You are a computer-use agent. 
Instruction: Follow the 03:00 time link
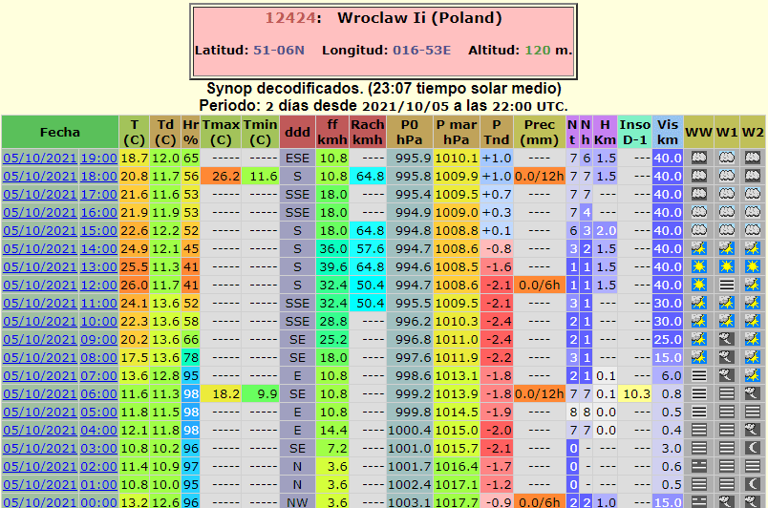coord(99,448)
